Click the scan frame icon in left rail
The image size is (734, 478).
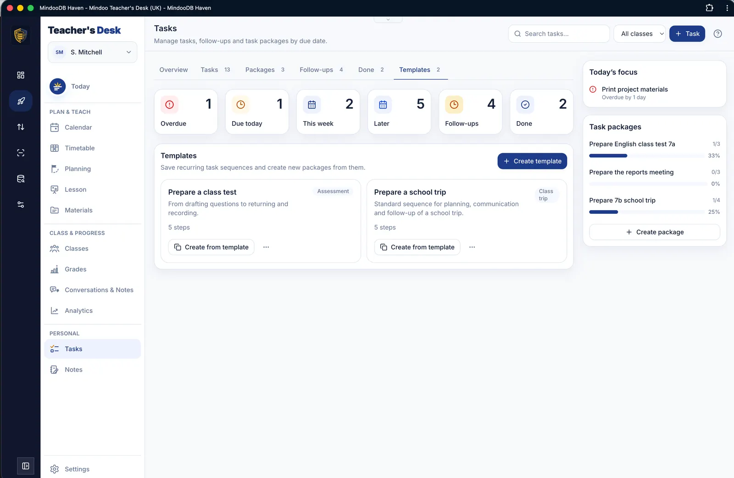point(21,153)
